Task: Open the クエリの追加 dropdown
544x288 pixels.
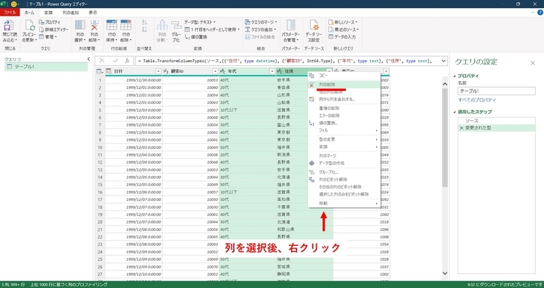Action: (x=260, y=29)
